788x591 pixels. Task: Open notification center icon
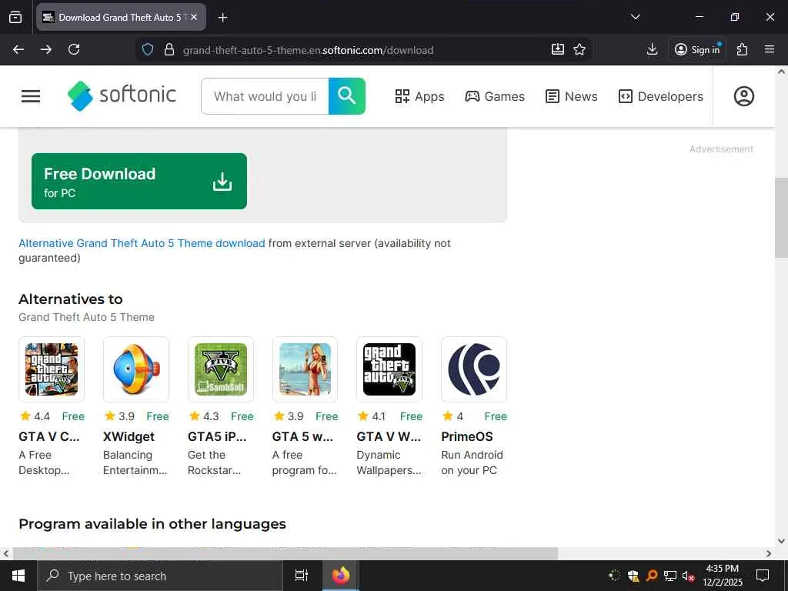(x=763, y=576)
